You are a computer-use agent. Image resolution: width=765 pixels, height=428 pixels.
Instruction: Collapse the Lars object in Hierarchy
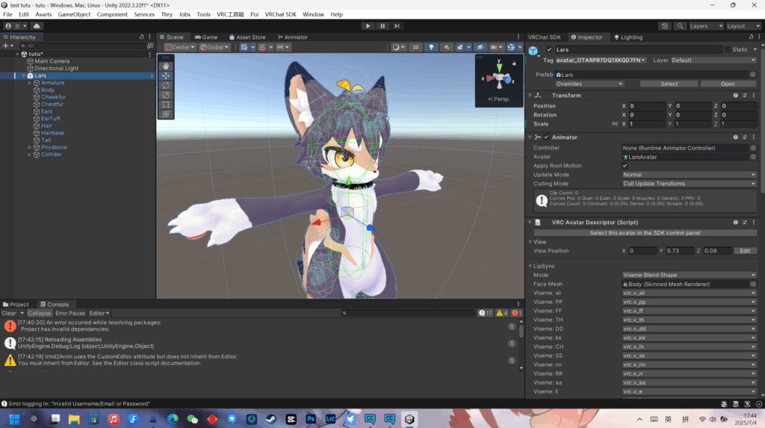pos(23,75)
